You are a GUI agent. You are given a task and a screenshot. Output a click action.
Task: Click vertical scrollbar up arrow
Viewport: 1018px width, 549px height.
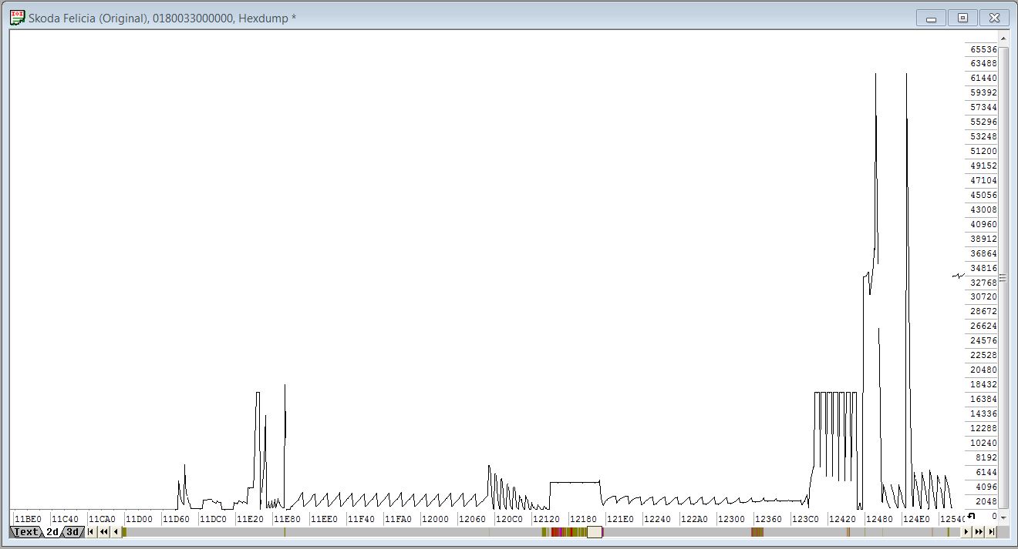1003,38
